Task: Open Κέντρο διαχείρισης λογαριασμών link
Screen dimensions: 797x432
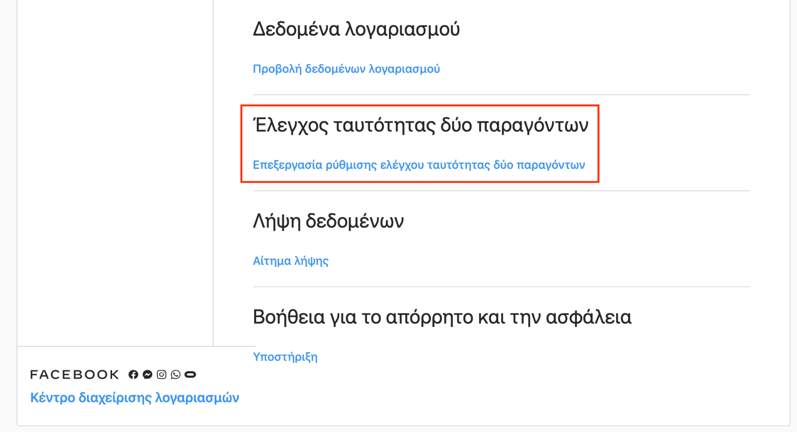Action: point(134,398)
